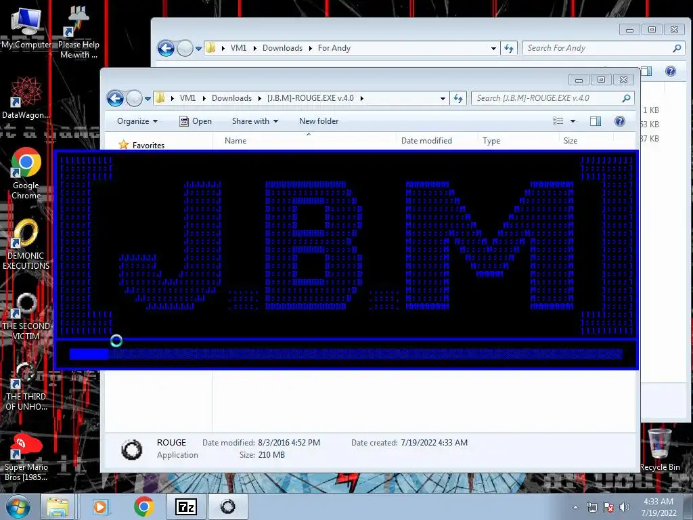Open help in the For Andy window
Screen dimensions: 693x520
click(x=671, y=71)
